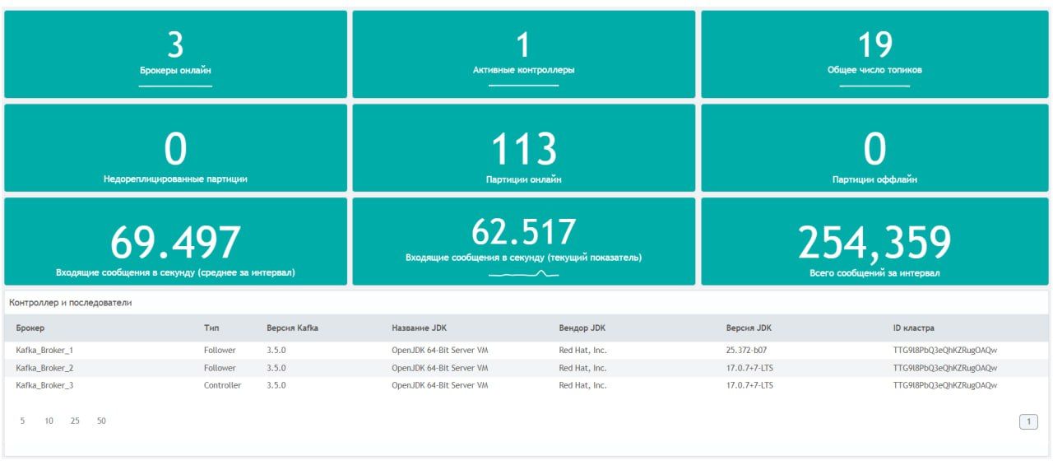This screenshot has height=465, width=1053.
Task: Click the Недореплицированные партиции panel
Action: (175, 148)
